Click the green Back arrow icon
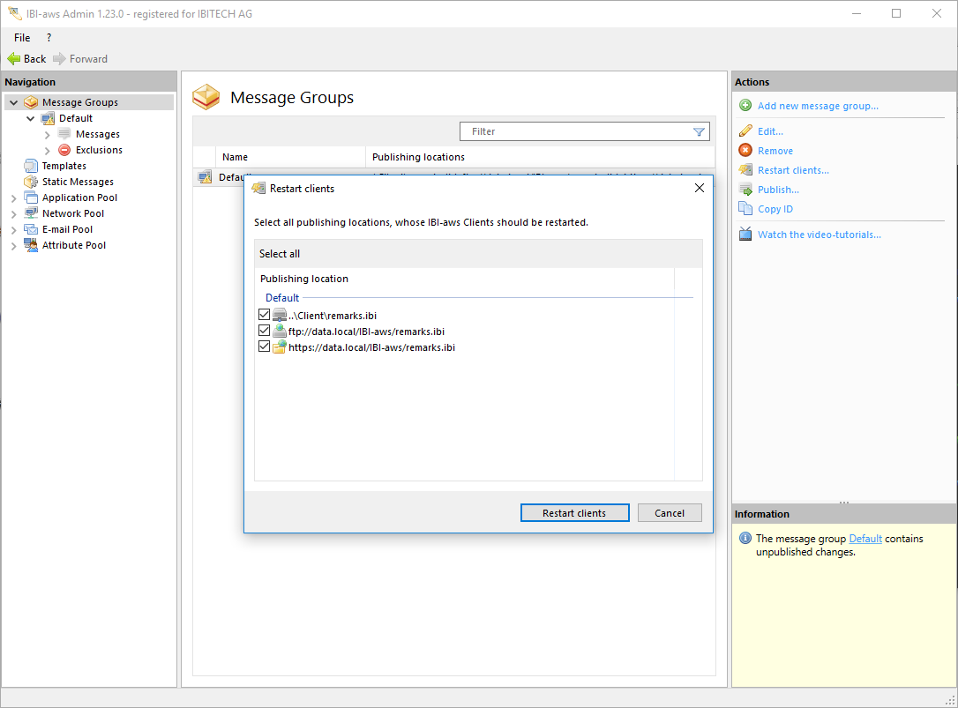This screenshot has width=958, height=708. (14, 59)
